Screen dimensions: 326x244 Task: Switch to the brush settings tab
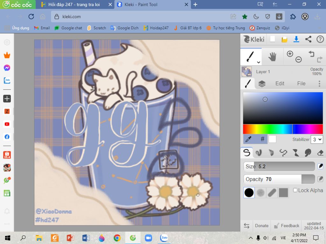(x=248, y=84)
